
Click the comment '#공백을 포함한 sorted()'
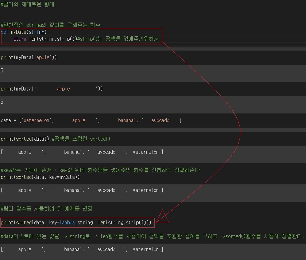81,139
